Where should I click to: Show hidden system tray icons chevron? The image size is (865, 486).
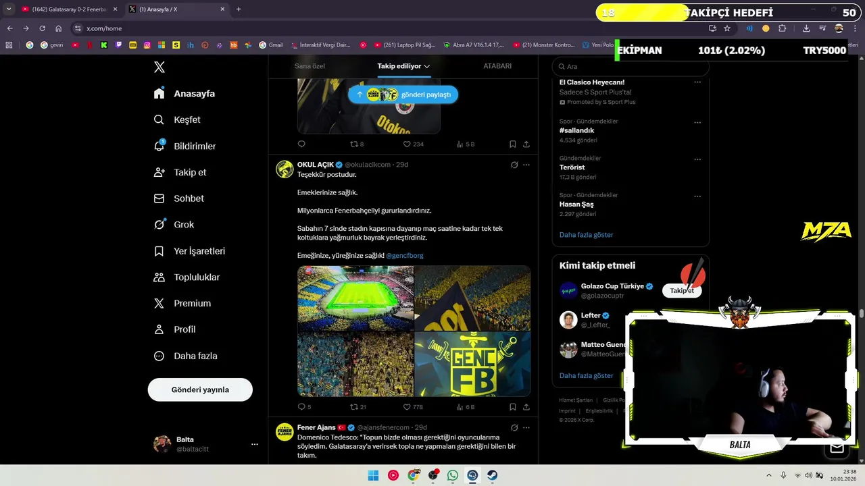coord(768,475)
